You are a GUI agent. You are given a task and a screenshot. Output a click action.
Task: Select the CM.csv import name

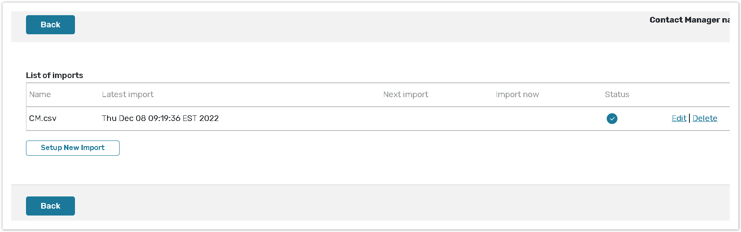42,118
